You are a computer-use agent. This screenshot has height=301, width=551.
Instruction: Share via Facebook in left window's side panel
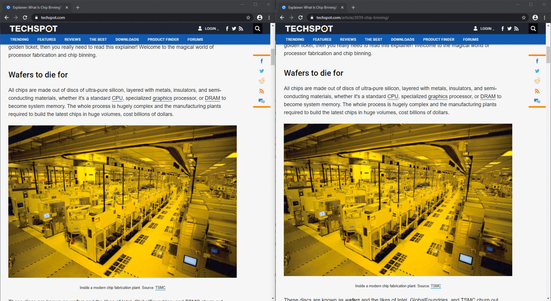pos(262,61)
